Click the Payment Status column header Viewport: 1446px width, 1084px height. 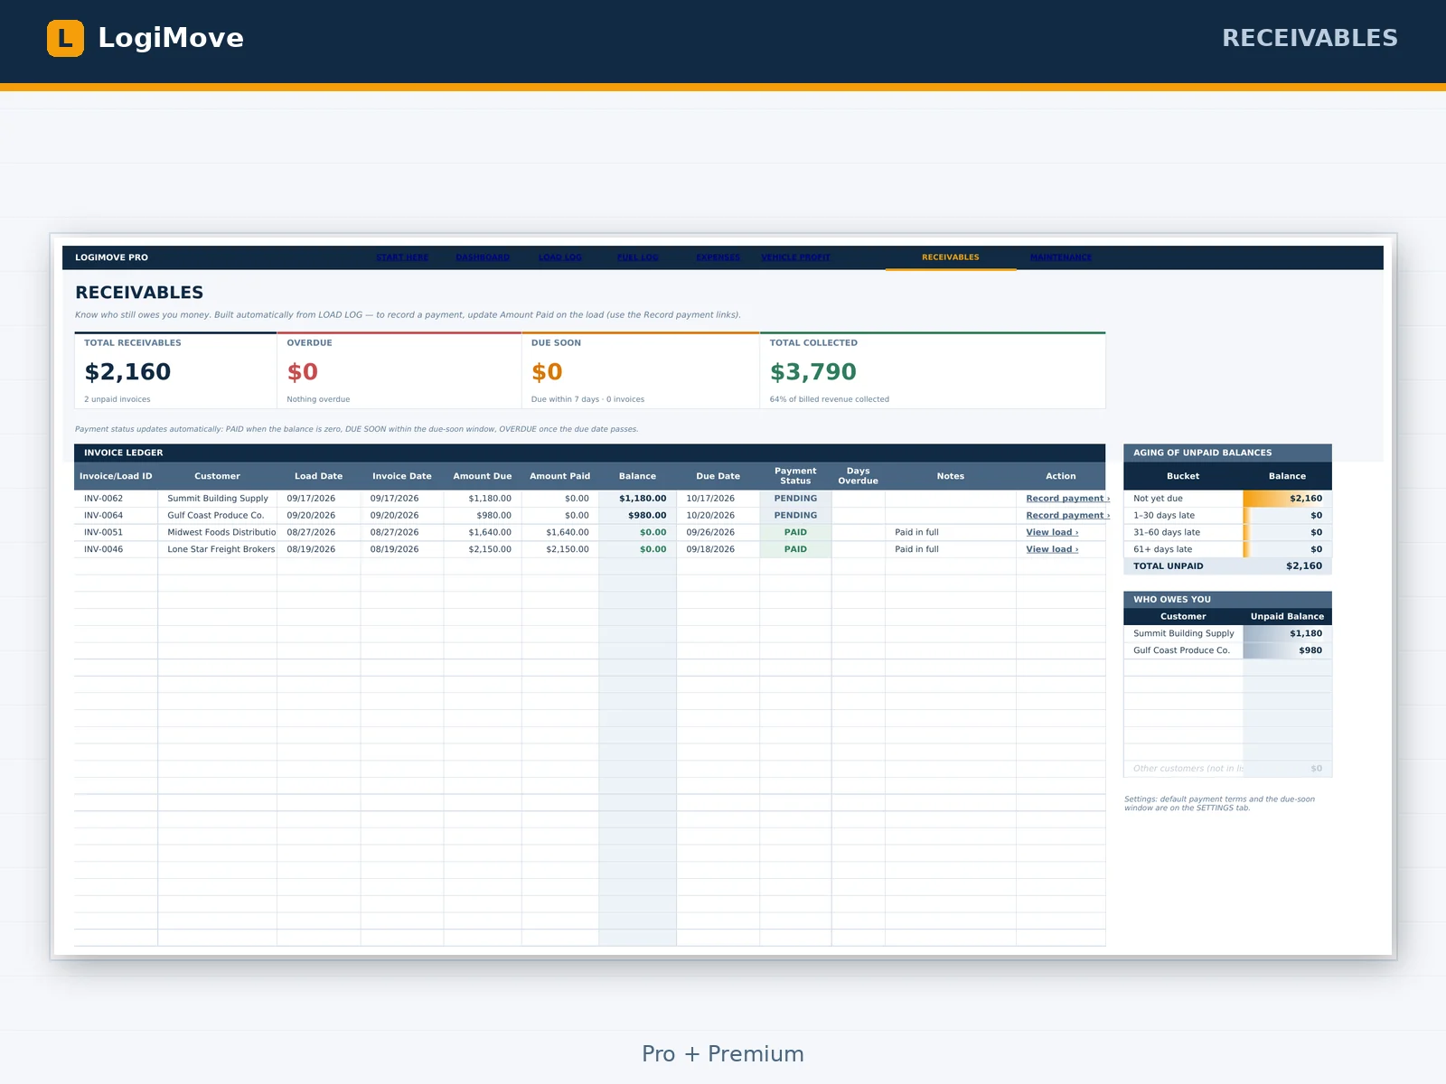(795, 476)
